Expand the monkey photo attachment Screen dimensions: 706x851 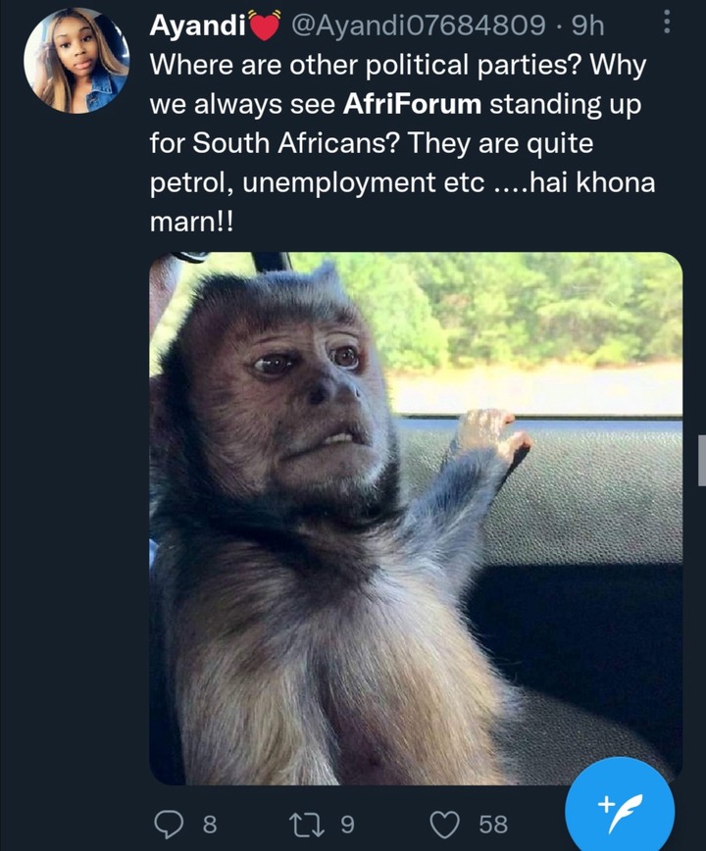tap(416, 519)
